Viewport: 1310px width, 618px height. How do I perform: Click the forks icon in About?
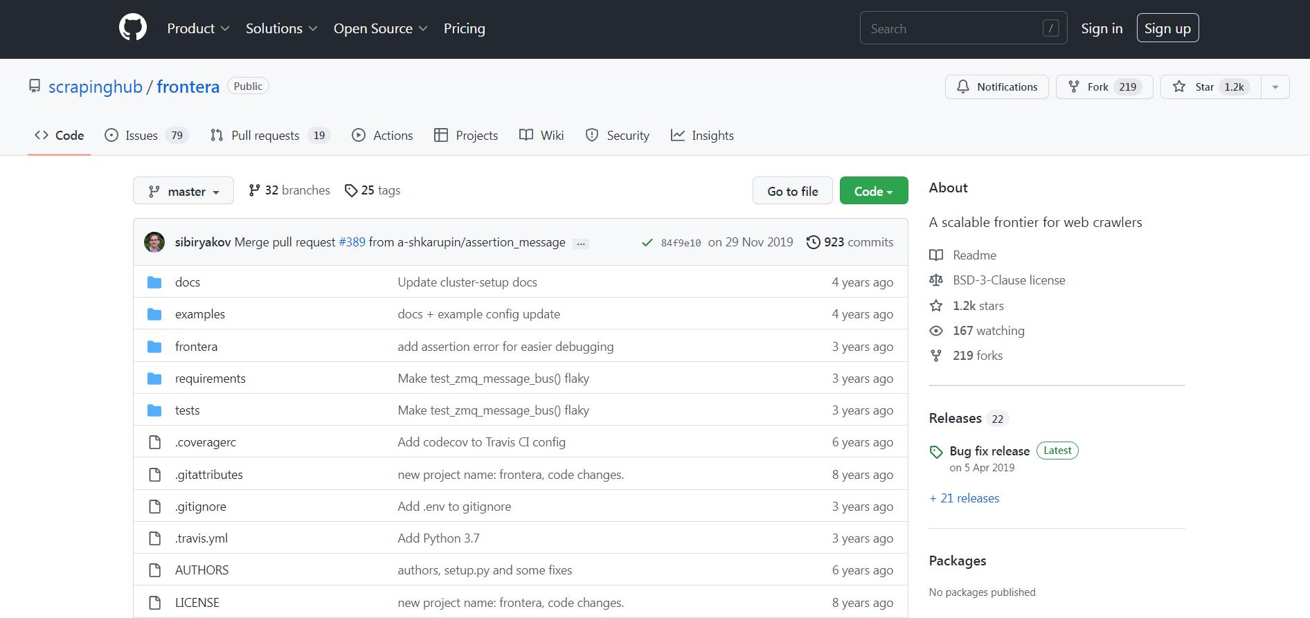(x=936, y=356)
